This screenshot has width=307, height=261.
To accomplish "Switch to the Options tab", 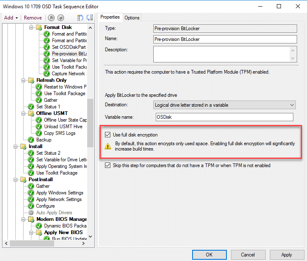I will point(132,18).
